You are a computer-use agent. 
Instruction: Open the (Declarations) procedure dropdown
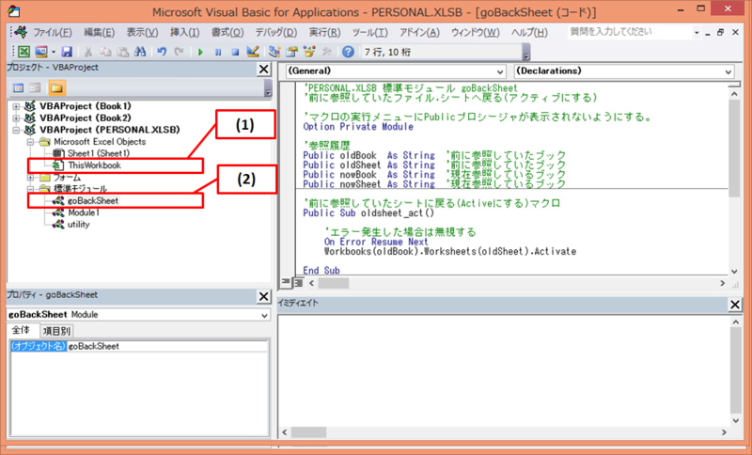point(728,72)
